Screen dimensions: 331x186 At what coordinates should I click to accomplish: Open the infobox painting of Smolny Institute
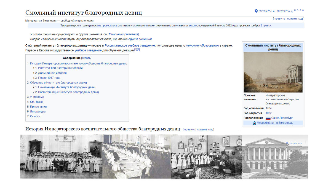pos(273,72)
